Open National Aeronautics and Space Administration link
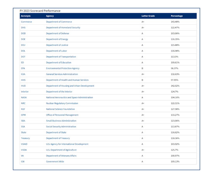 [x=69, y=98]
